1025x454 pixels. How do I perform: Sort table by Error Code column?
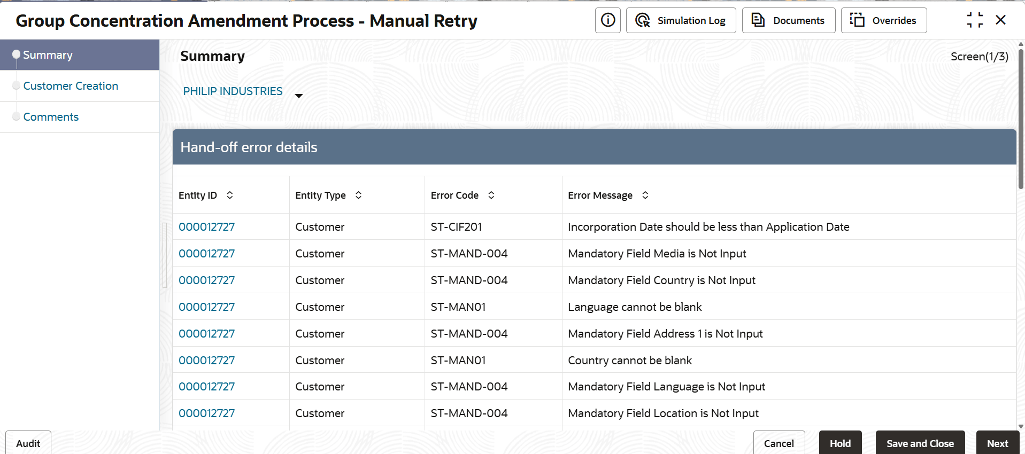click(491, 195)
